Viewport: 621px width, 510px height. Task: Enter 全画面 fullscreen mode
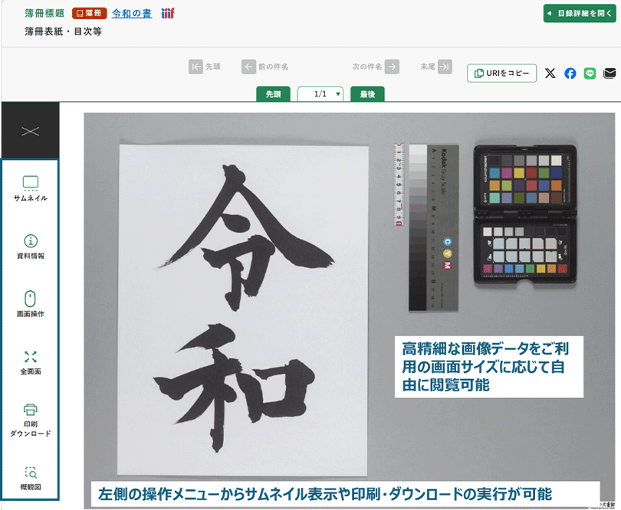point(31,361)
